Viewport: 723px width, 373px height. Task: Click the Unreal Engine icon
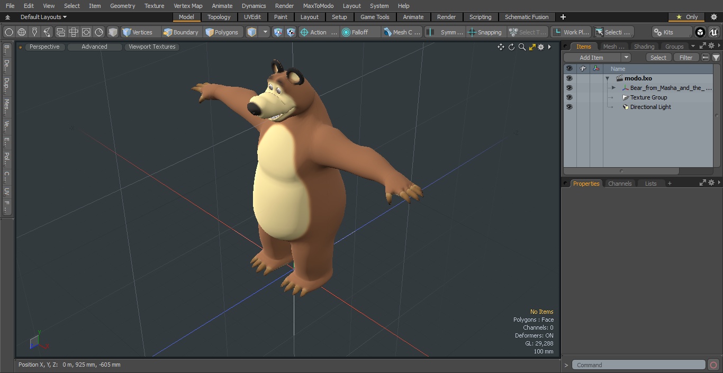click(x=714, y=32)
